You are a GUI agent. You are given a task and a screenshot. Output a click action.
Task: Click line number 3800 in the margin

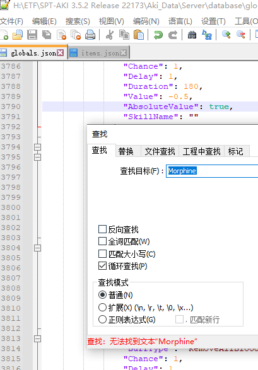pyautogui.click(x=11, y=207)
